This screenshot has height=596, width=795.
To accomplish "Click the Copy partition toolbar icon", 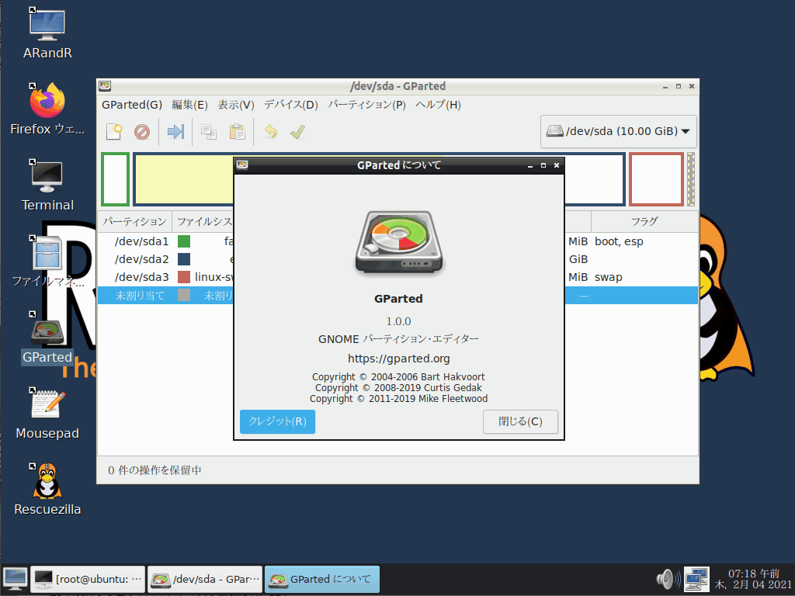I will [208, 132].
